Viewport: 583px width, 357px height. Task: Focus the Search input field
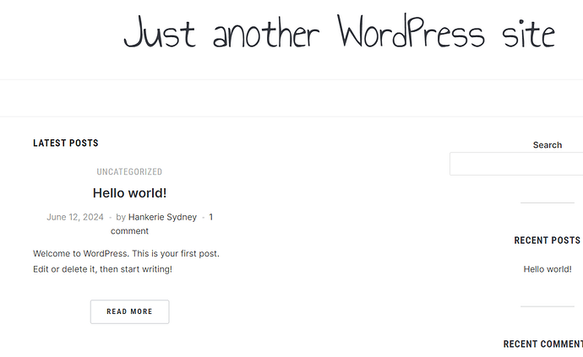[x=516, y=164]
